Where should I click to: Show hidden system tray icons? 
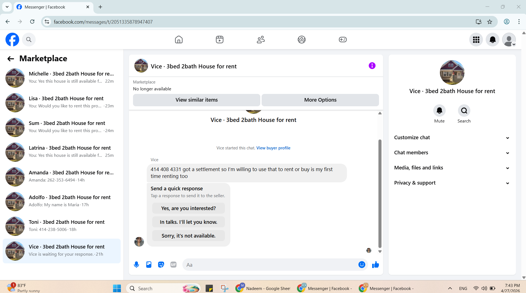click(450, 288)
